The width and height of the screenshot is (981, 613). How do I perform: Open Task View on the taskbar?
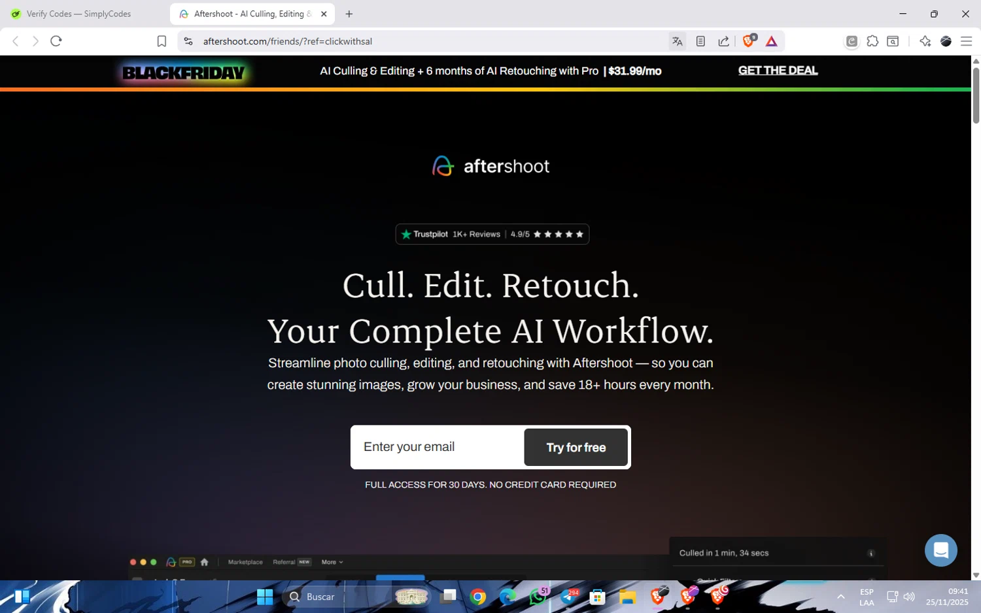448,597
